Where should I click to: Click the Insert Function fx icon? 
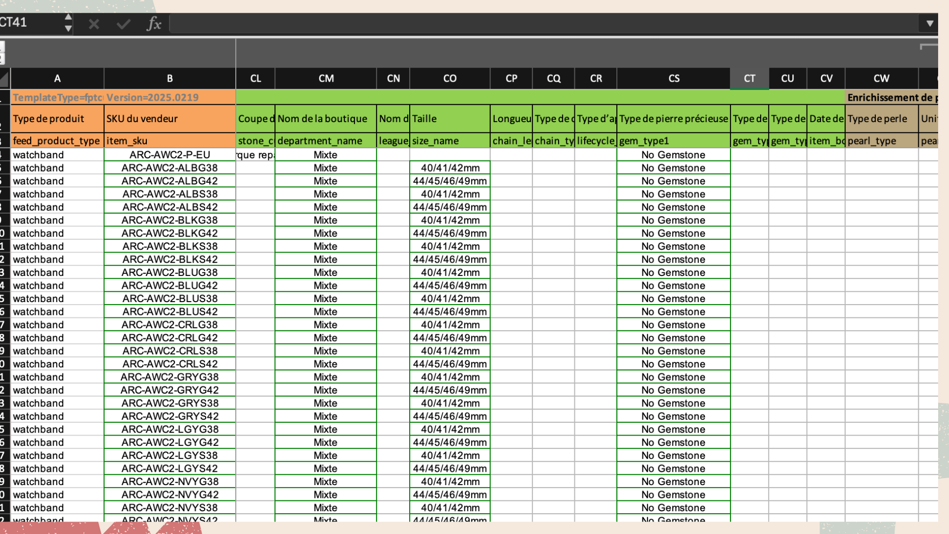pos(154,23)
